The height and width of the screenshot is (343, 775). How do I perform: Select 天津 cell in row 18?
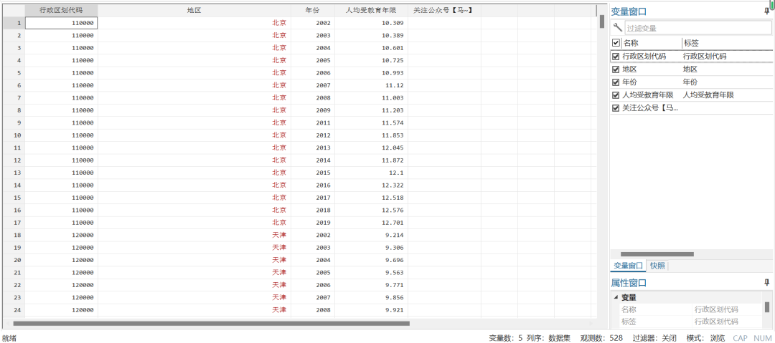(x=194, y=235)
